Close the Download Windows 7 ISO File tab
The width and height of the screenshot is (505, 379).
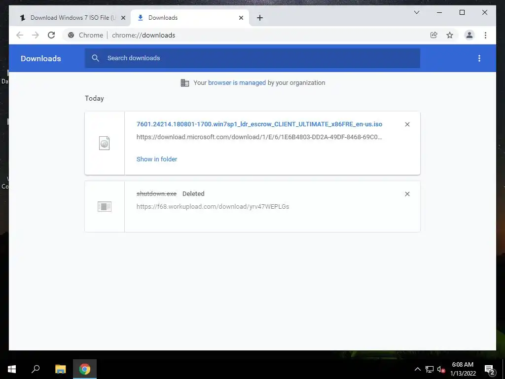tap(123, 18)
